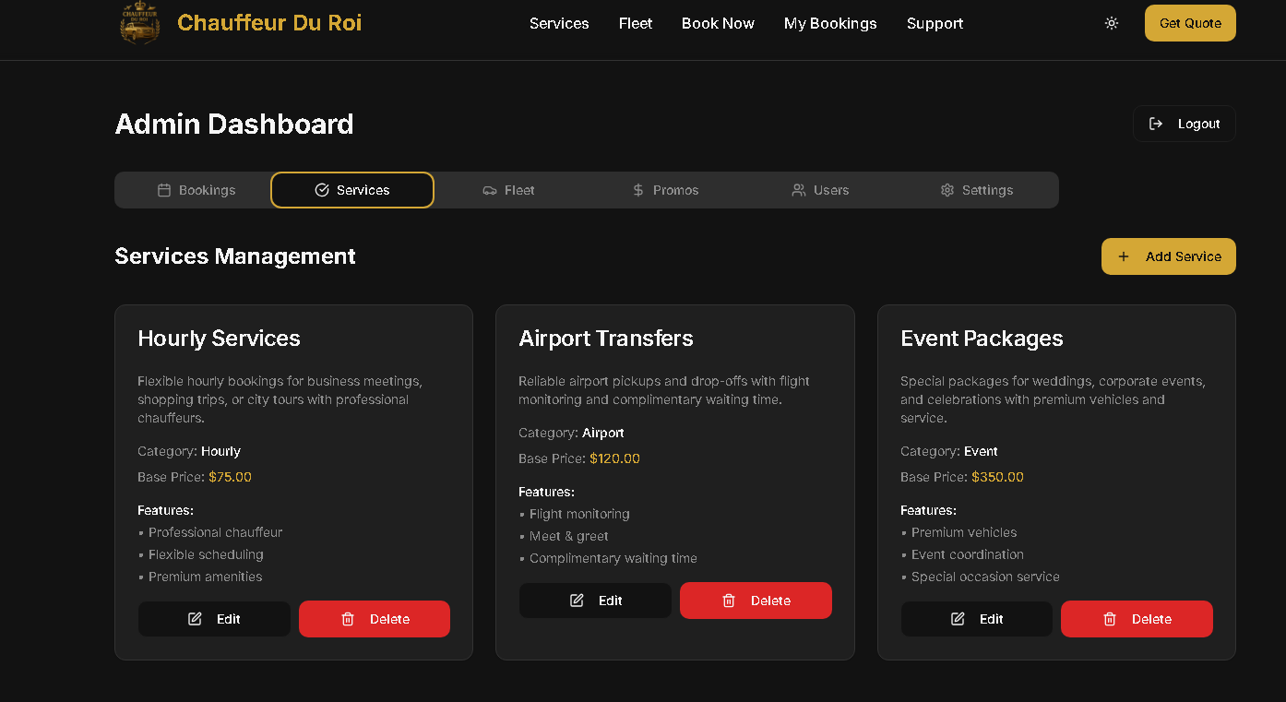Screen dimensions: 1286x702
Task: Open the Book Now navigation link
Action: click(x=718, y=23)
